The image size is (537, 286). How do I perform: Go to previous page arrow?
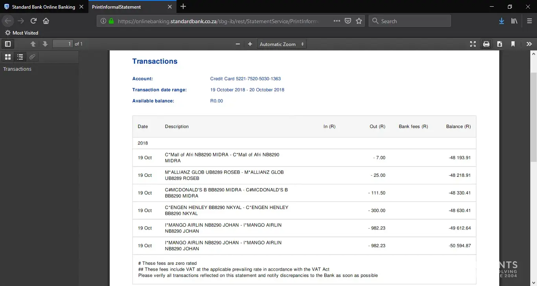33,44
